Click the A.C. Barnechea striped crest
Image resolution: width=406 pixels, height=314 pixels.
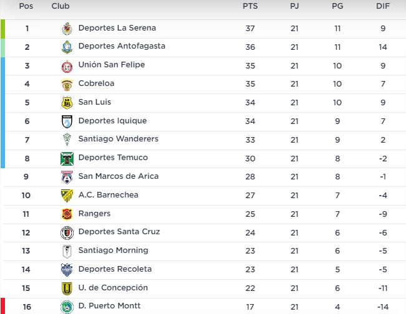coord(67,196)
